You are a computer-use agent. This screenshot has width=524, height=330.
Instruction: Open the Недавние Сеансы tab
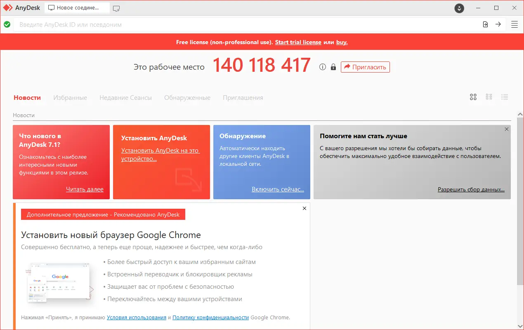tap(125, 98)
